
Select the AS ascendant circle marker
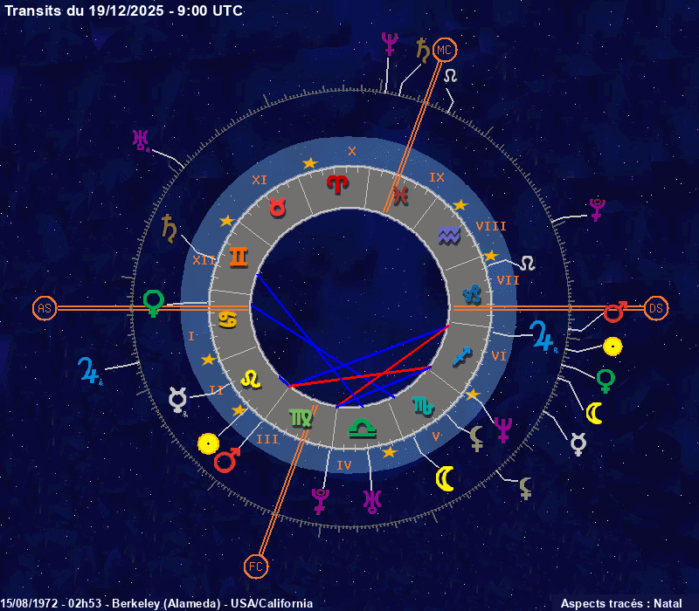coord(45,308)
